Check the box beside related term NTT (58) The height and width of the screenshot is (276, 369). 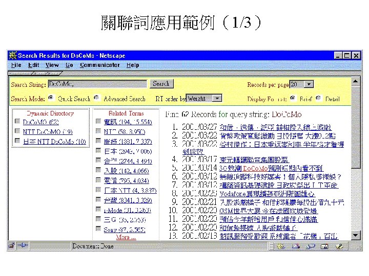click(98, 131)
